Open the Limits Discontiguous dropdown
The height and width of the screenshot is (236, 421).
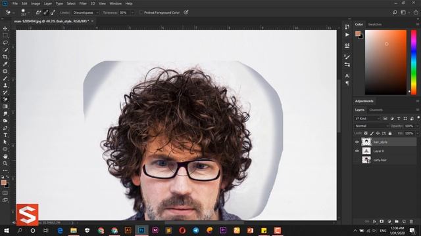point(86,12)
